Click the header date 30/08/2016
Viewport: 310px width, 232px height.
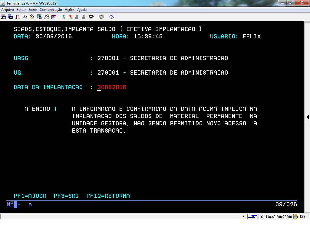[54, 37]
